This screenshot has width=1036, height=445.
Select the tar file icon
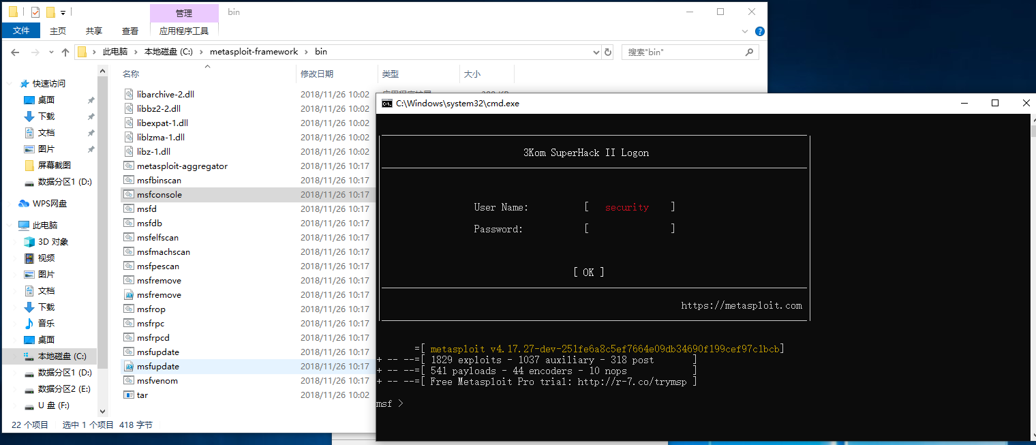(x=129, y=395)
